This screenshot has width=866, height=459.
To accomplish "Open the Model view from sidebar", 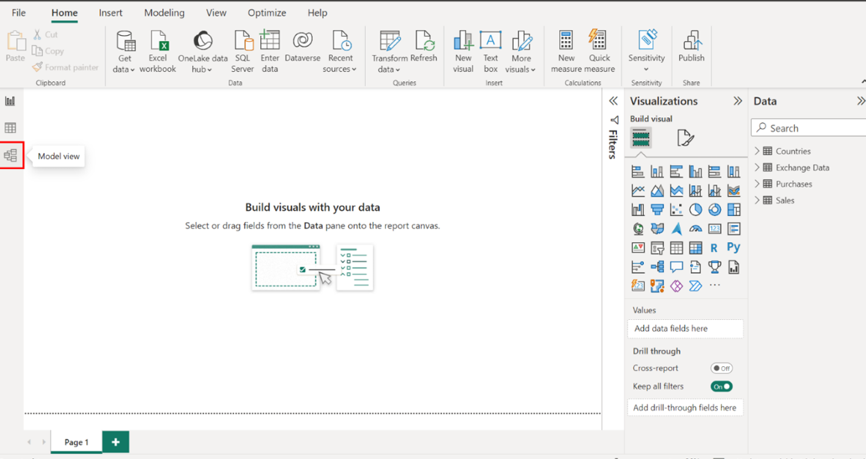I will 10,155.
